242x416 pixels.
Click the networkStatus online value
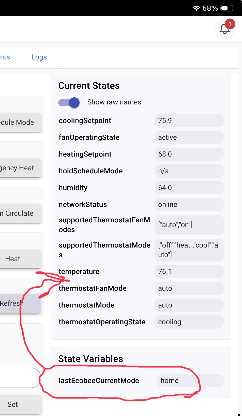pos(189,205)
